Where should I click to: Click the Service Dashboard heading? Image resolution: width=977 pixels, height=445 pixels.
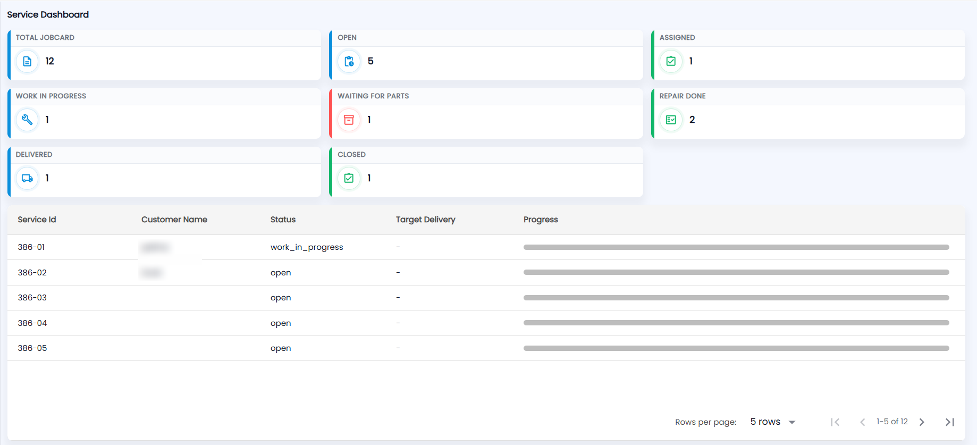point(48,14)
